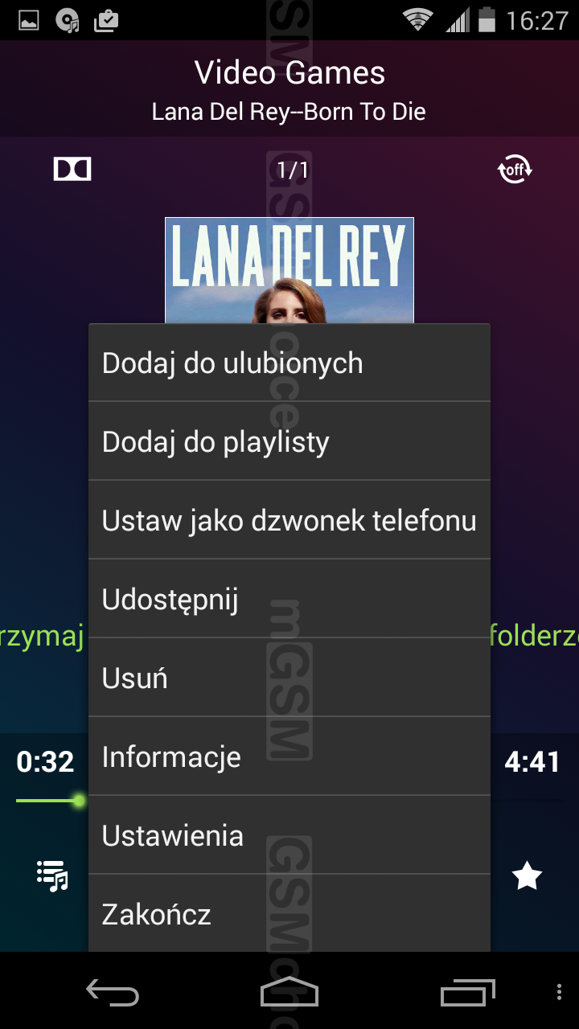Open recent apps navigation icon
The image size is (579, 1029).
point(468,991)
